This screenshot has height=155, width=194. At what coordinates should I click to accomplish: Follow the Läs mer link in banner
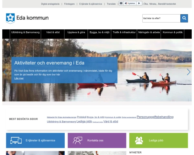19,78
